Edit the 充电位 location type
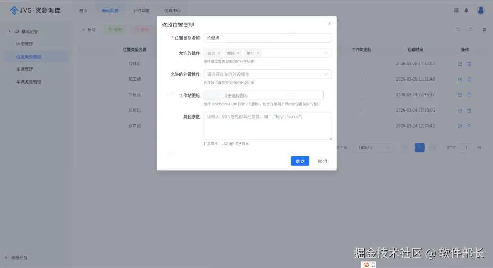This screenshot has height=268, width=493. coord(460,110)
